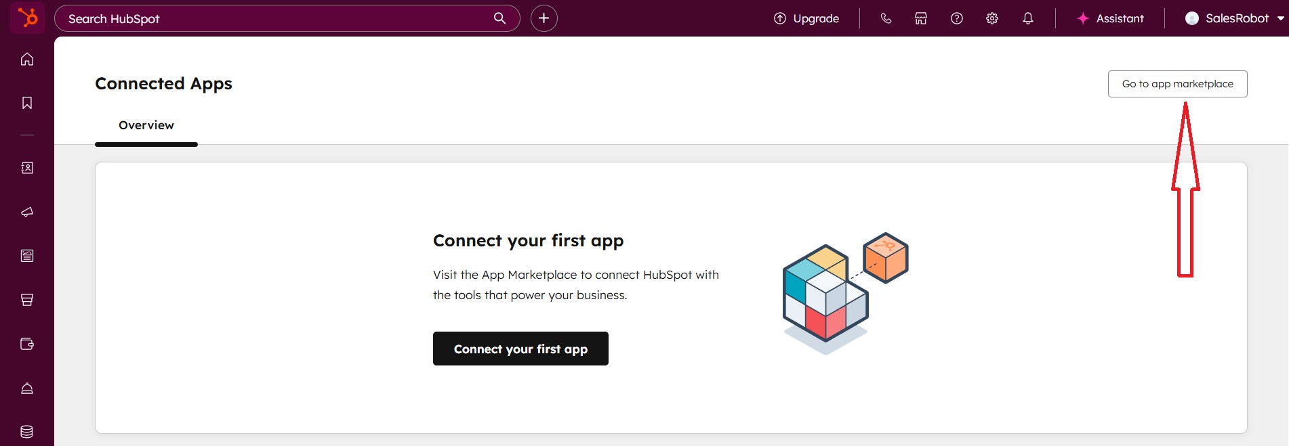The image size is (1289, 446).
Task: Open Bookmarks from the sidebar
Action: (x=27, y=103)
